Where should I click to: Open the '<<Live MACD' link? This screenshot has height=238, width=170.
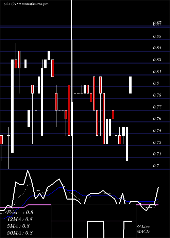[x=143, y=229]
